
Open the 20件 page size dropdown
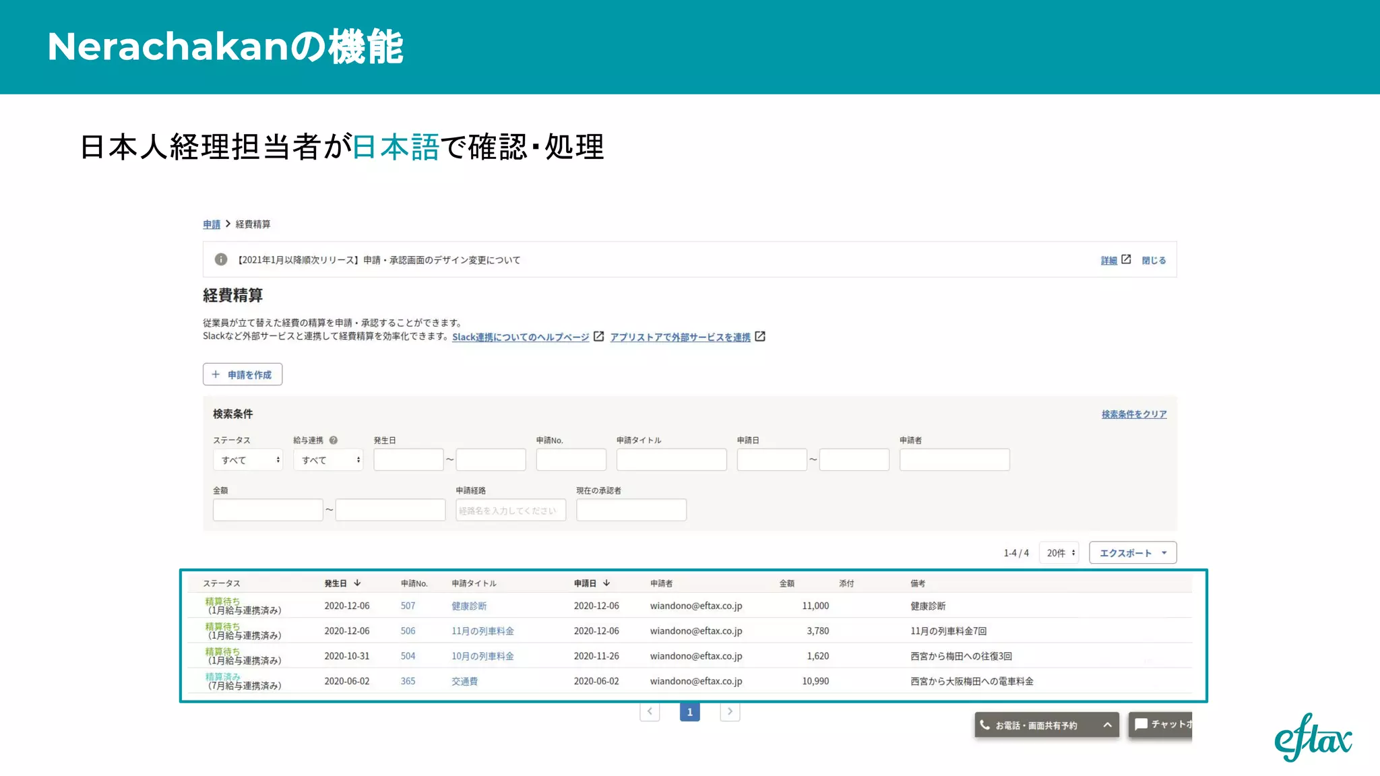tap(1059, 553)
